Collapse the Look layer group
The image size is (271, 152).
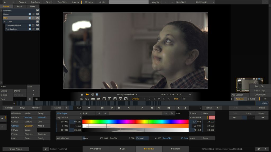[x=5, y=22]
